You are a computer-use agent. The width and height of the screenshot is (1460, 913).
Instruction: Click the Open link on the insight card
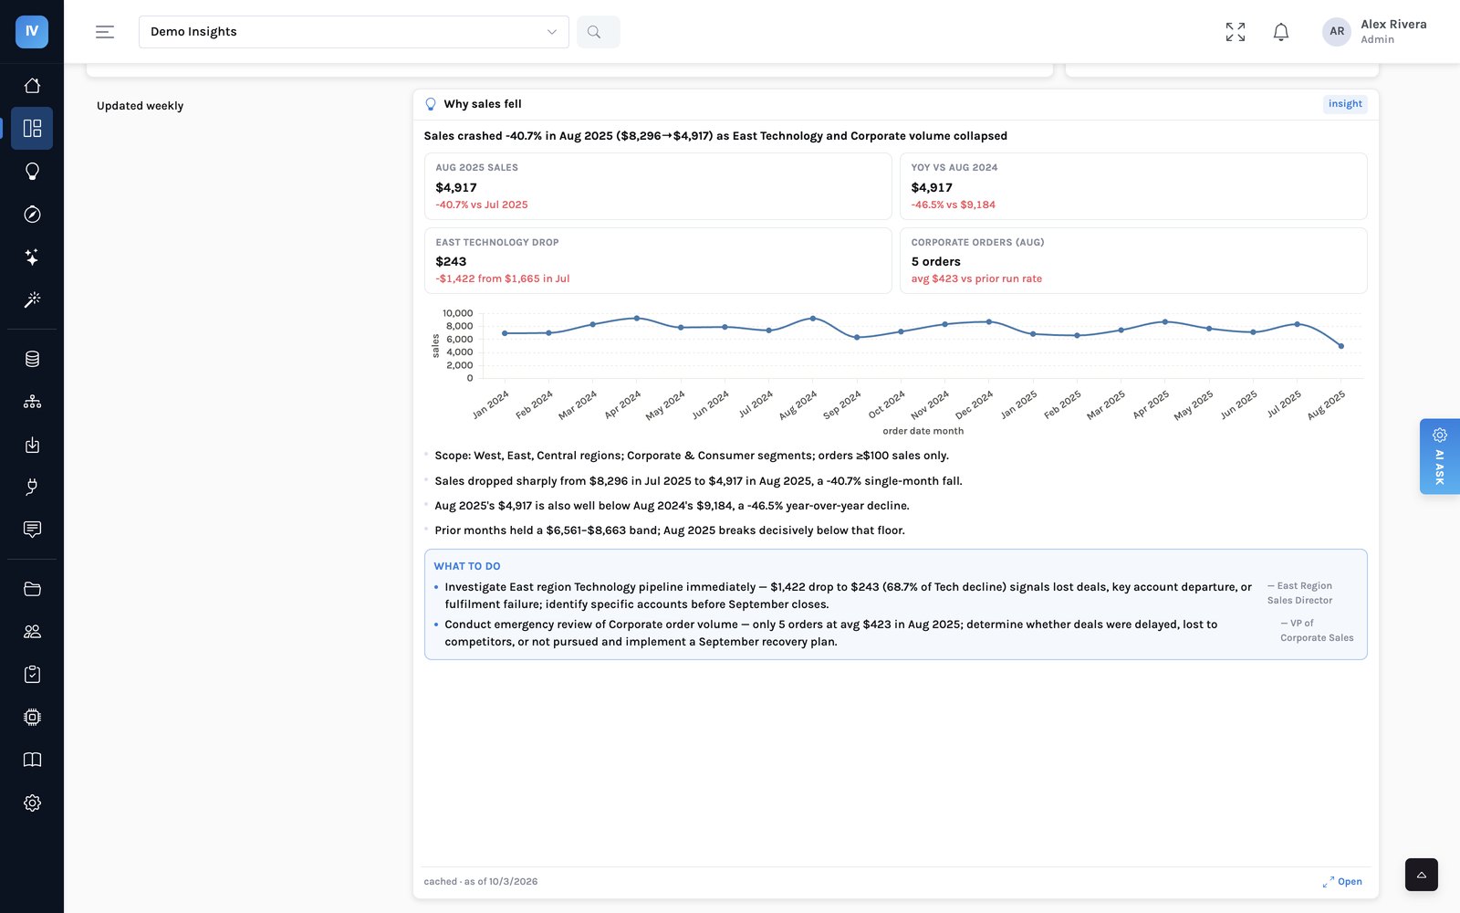1342,882
